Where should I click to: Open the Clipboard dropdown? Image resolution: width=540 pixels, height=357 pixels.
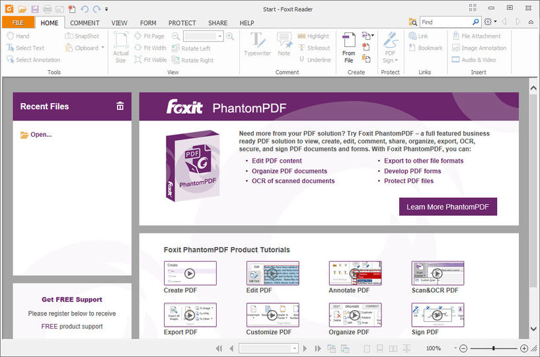(x=103, y=48)
